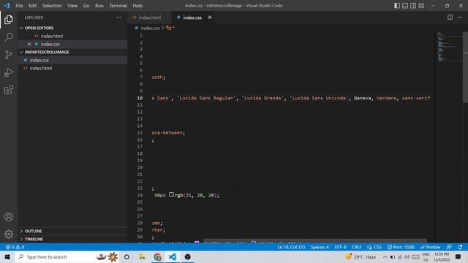Toggle the bottom panel layout icon
The height and width of the screenshot is (263, 468).
[405, 6]
